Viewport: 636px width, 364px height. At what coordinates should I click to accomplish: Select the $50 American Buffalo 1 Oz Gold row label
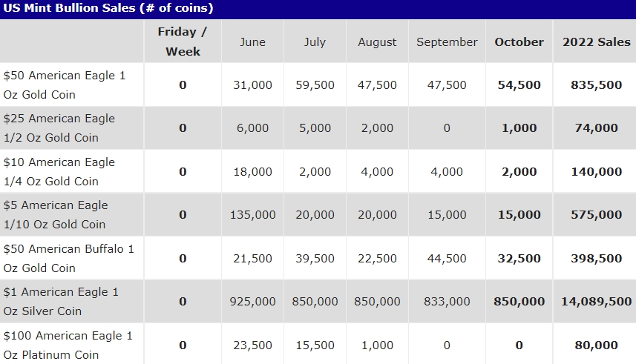point(68,258)
